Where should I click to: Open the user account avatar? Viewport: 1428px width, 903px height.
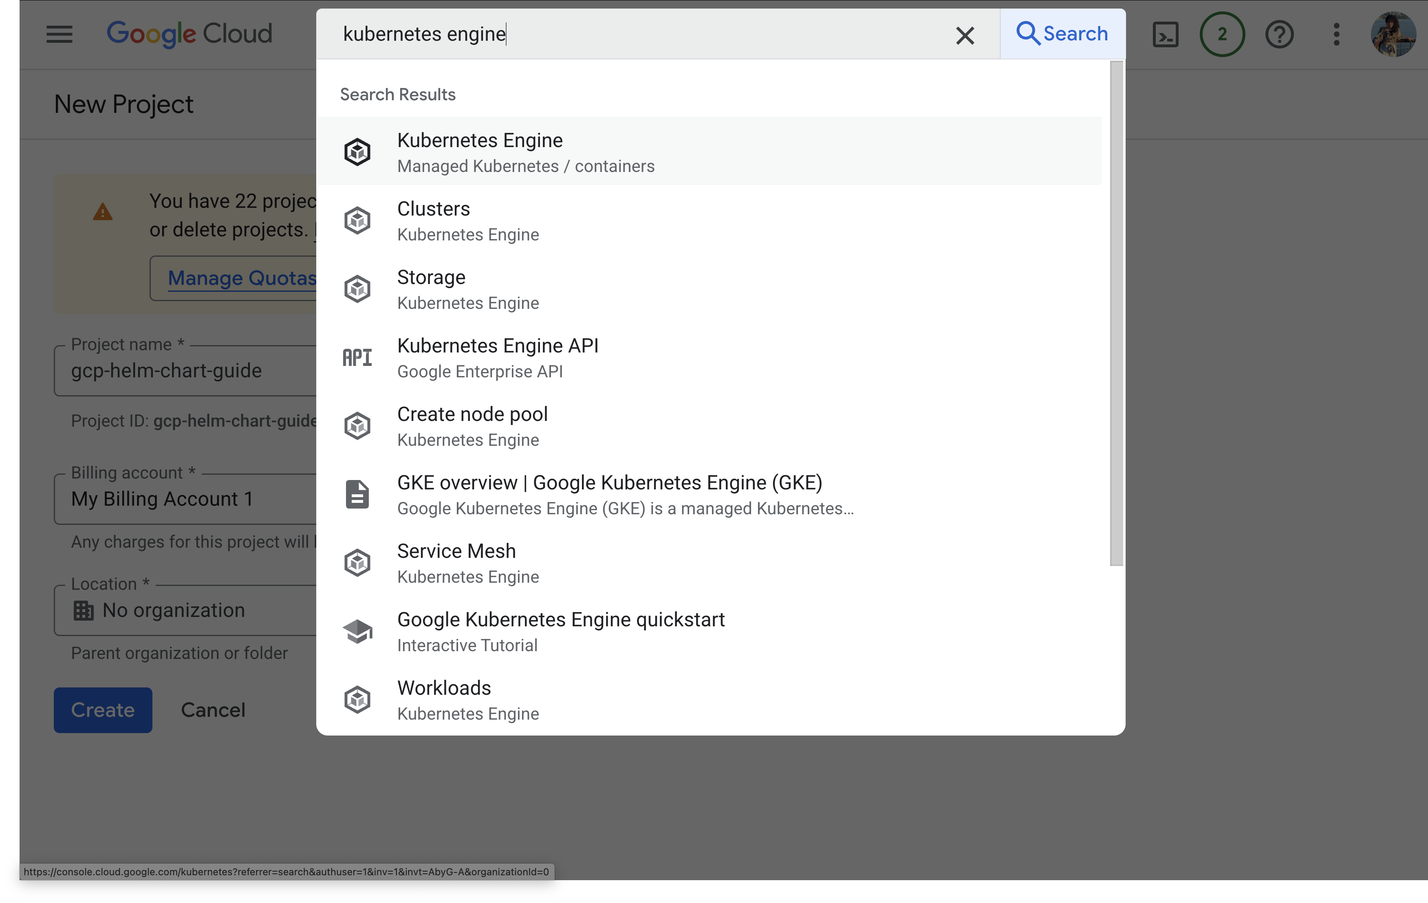coord(1393,34)
